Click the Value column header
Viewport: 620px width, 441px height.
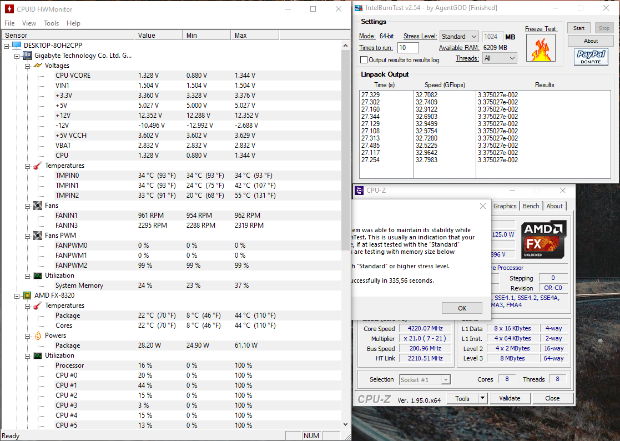pos(158,35)
